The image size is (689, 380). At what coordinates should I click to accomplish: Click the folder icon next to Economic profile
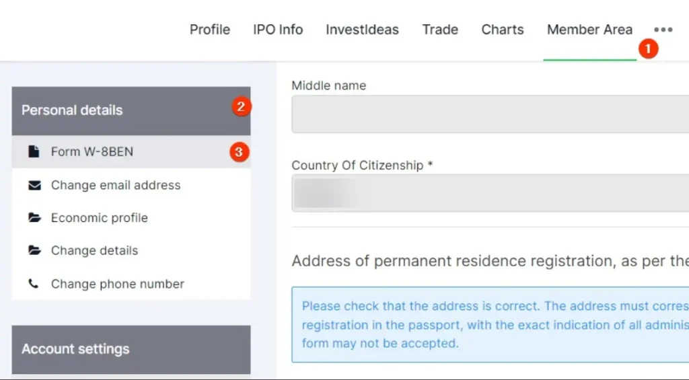(34, 218)
